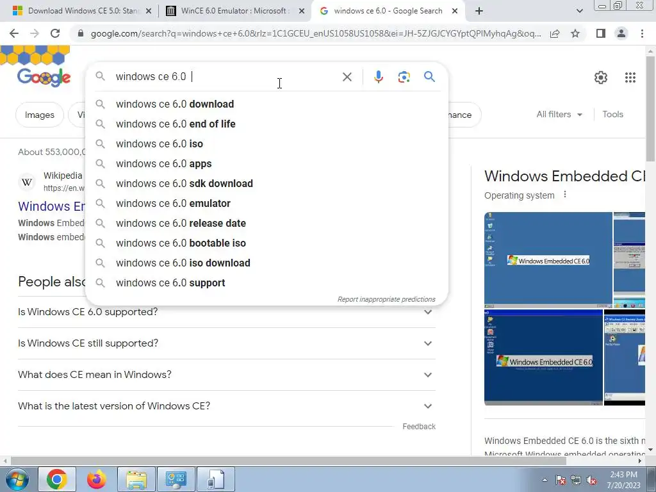Choose suggestion 'windows ce 6.0 release date'

[267, 224]
